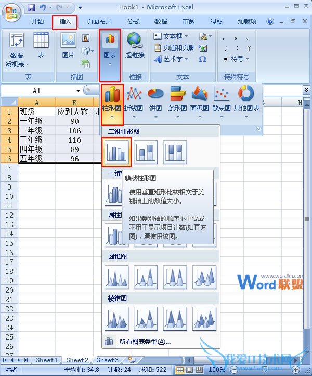This screenshot has height=376, width=312.
Task: Expand the formula bar
Action: click(x=306, y=90)
